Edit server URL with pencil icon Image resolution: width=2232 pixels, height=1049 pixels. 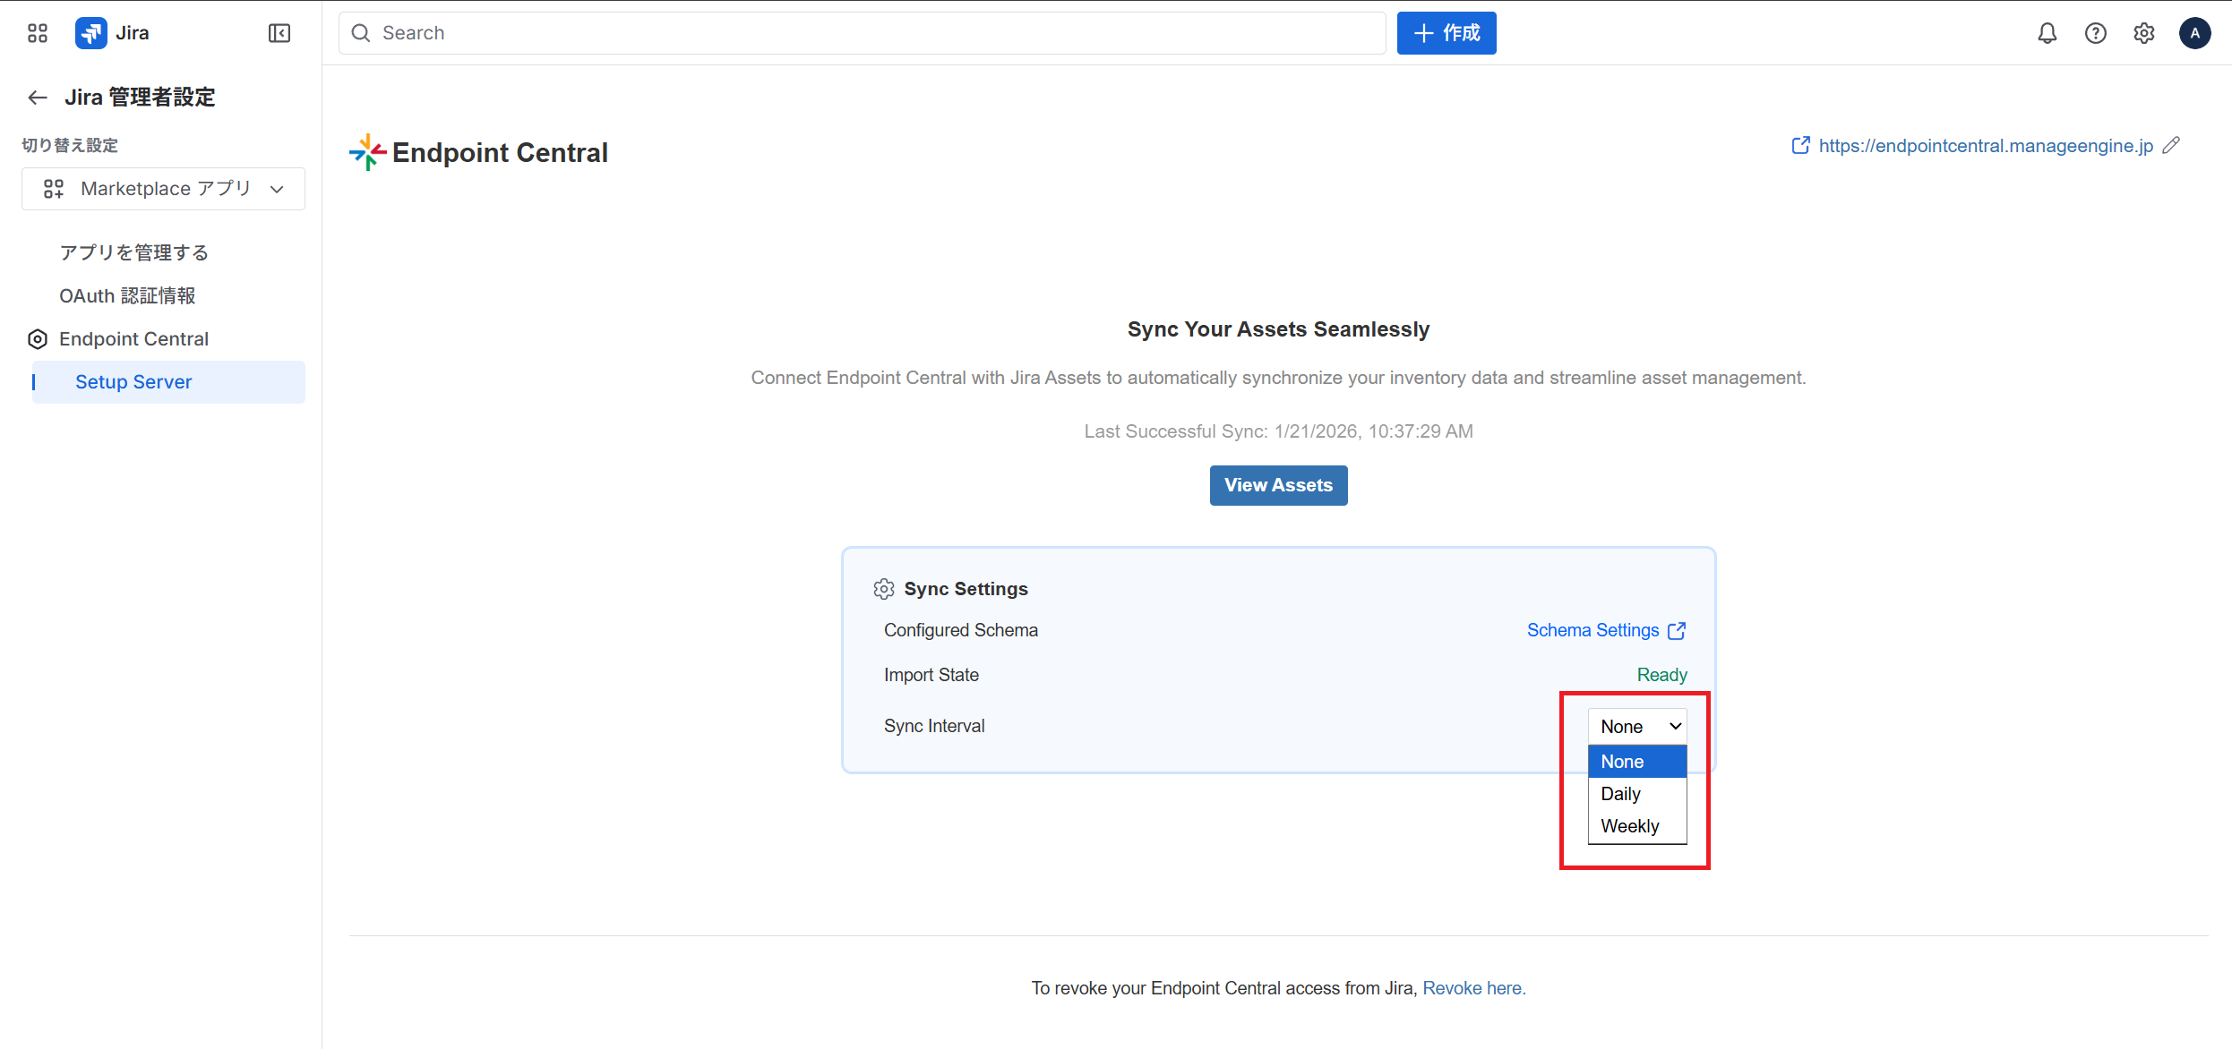click(x=2171, y=145)
